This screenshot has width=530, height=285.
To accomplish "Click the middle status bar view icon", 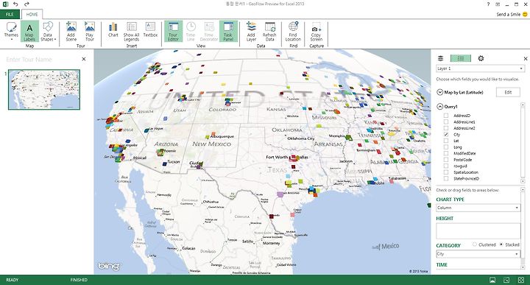I will click(506, 280).
